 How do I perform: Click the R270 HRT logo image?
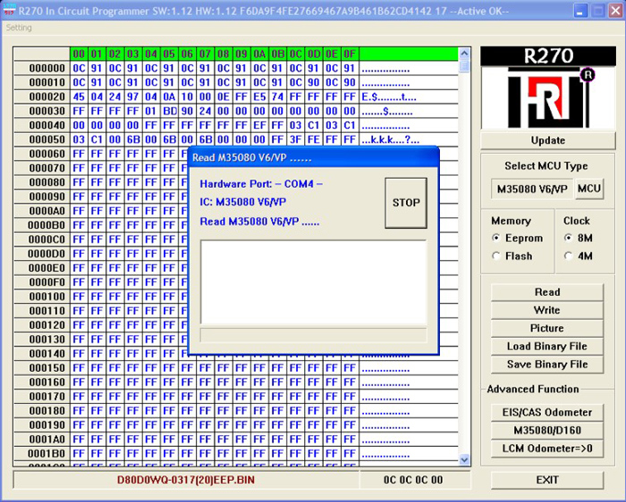pos(547,88)
